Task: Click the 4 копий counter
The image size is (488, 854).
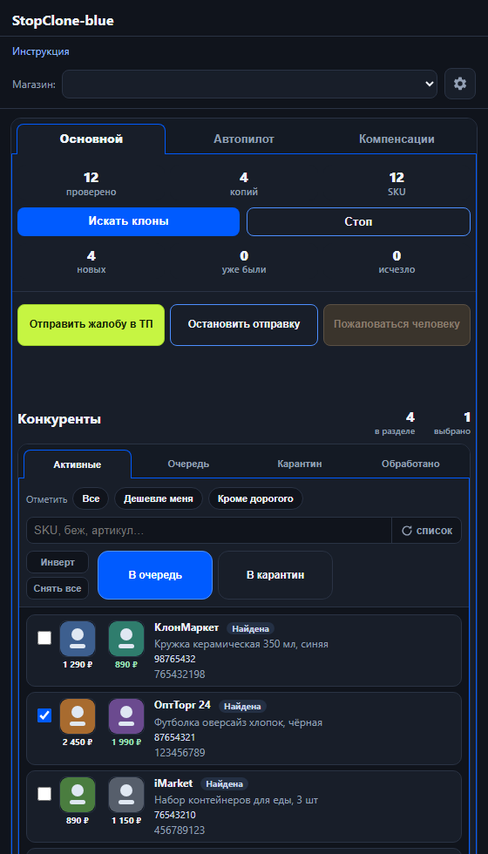Action: (x=244, y=184)
